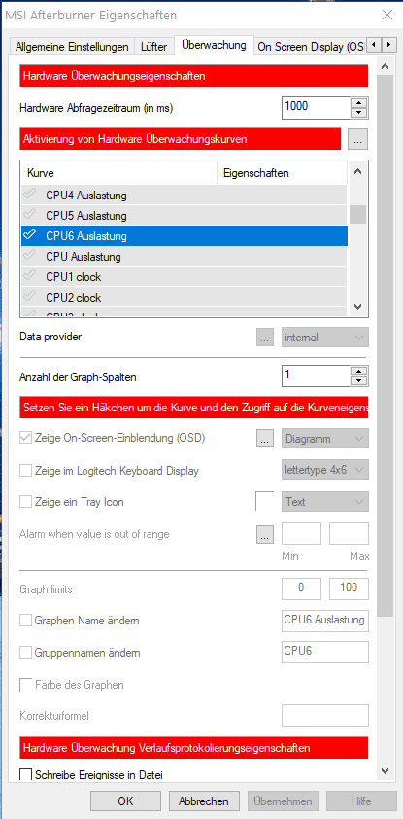Switch to the Lüfter tab

point(153,47)
